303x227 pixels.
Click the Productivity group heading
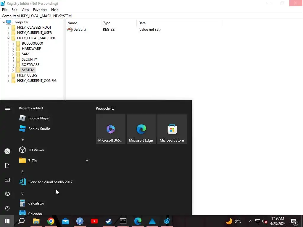coord(105,108)
